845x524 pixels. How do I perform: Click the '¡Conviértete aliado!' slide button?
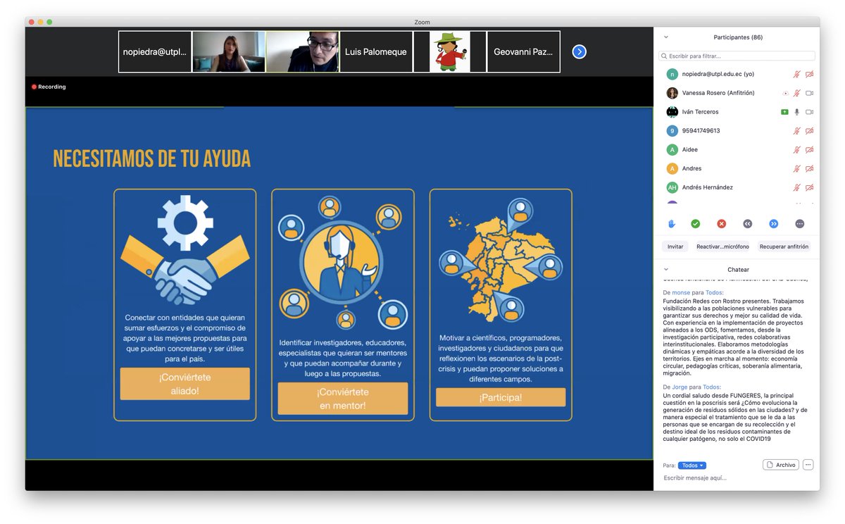[x=184, y=384]
